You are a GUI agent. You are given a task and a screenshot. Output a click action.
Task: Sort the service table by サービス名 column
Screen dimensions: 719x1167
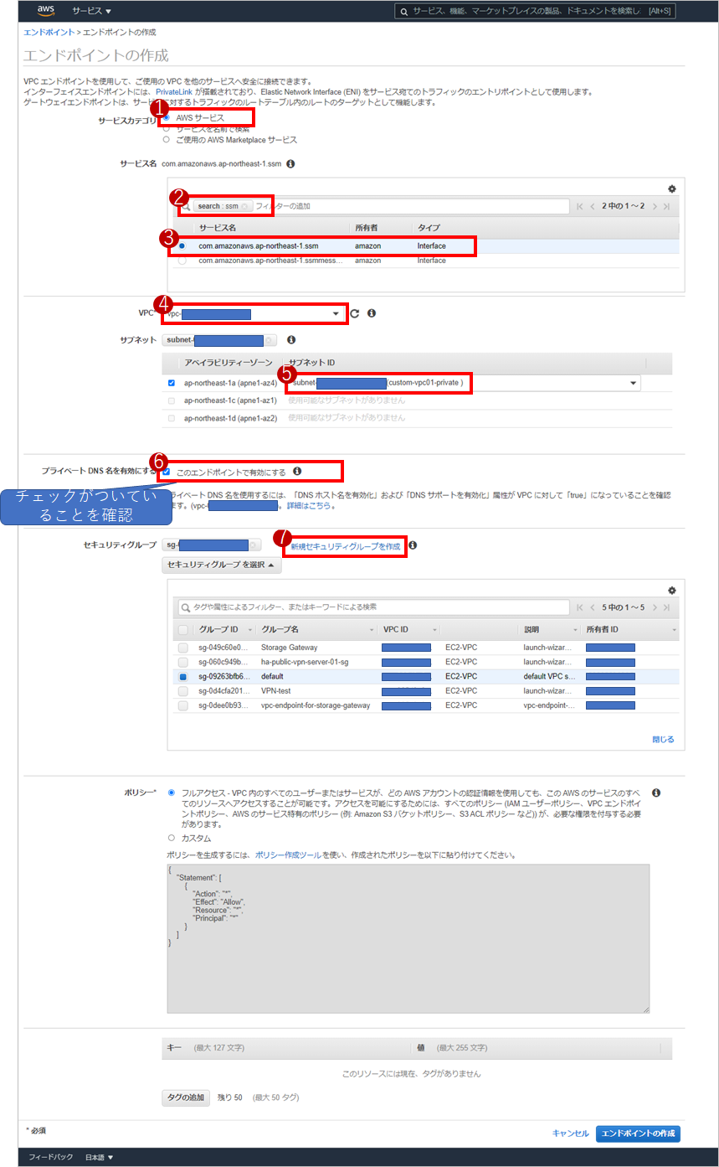tap(217, 228)
